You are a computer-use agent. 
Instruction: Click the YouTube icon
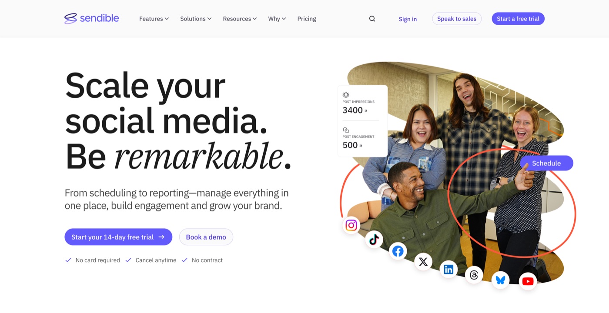point(528,281)
